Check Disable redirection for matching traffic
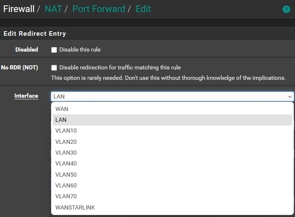Image resolution: width=295 pixels, height=217 pixels. click(54, 67)
